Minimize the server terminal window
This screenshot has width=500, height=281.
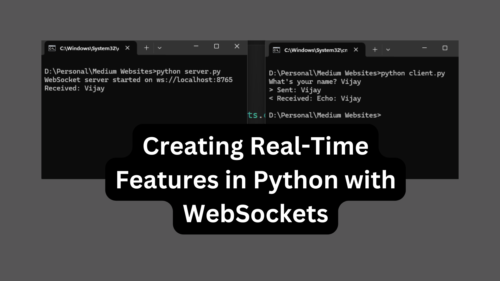(196, 46)
